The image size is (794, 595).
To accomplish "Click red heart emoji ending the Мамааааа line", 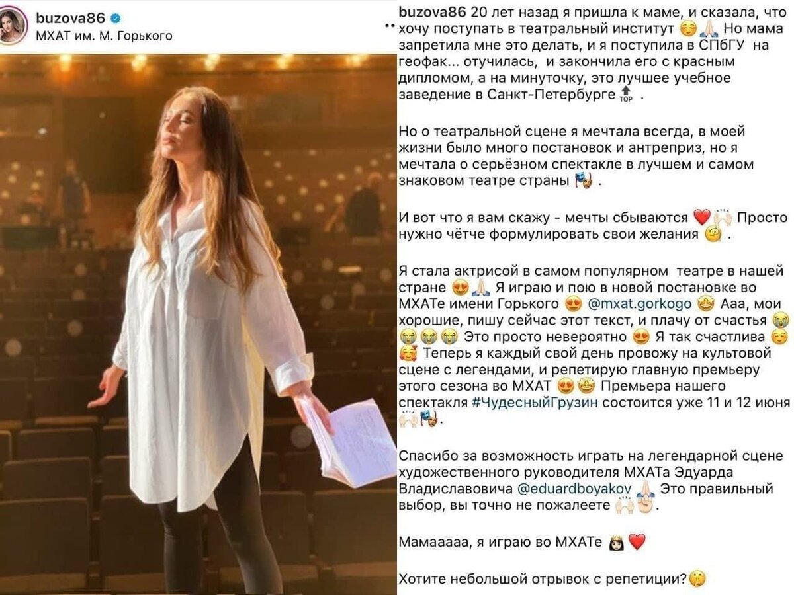I will pyautogui.click(x=636, y=543).
